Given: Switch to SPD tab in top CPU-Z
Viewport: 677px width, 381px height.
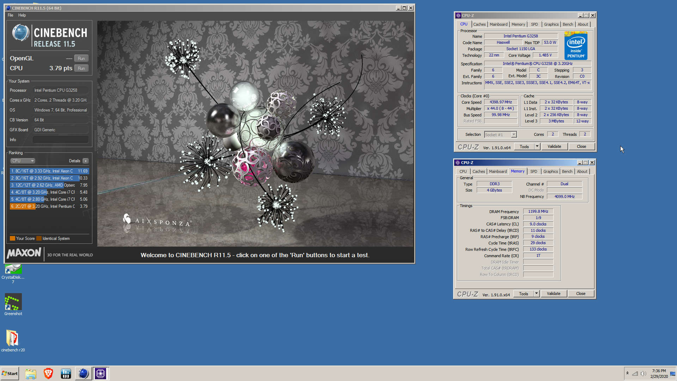Looking at the screenshot, I should (535, 24).
